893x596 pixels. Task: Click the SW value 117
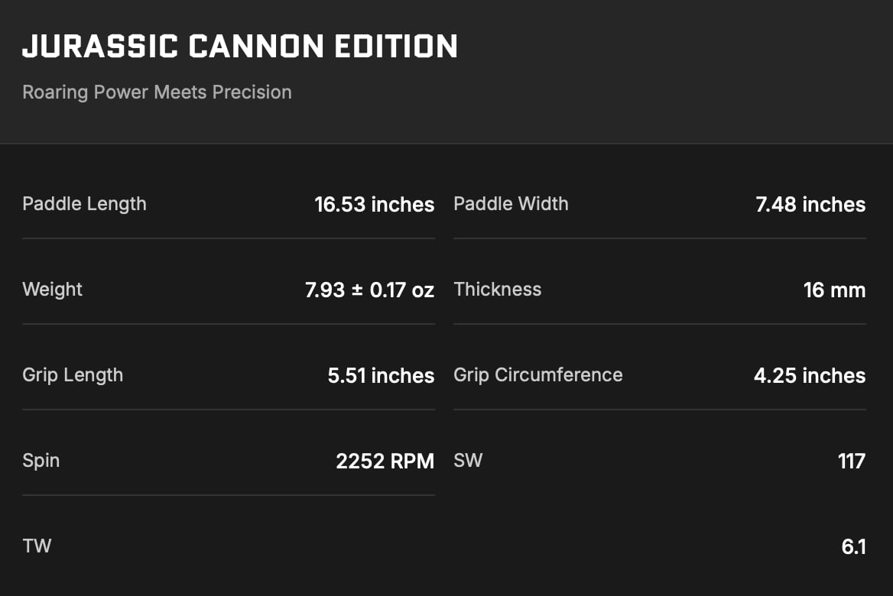click(851, 462)
